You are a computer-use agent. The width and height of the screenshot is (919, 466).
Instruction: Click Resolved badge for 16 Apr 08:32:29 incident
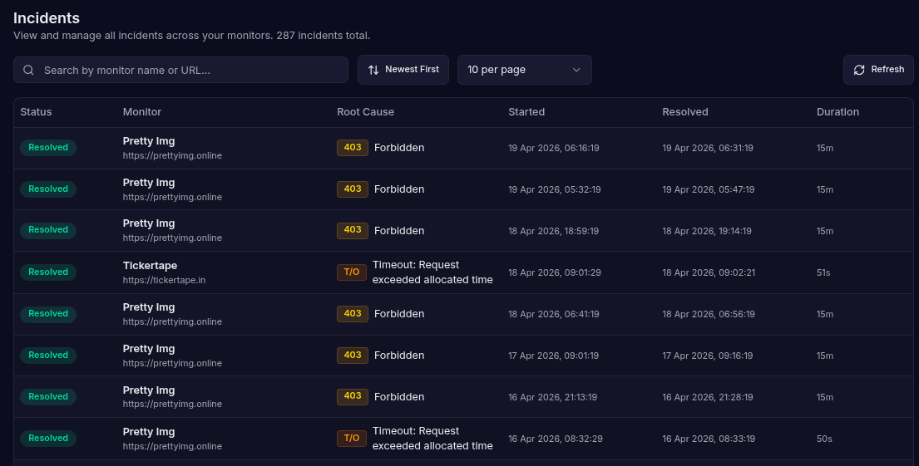pos(48,439)
